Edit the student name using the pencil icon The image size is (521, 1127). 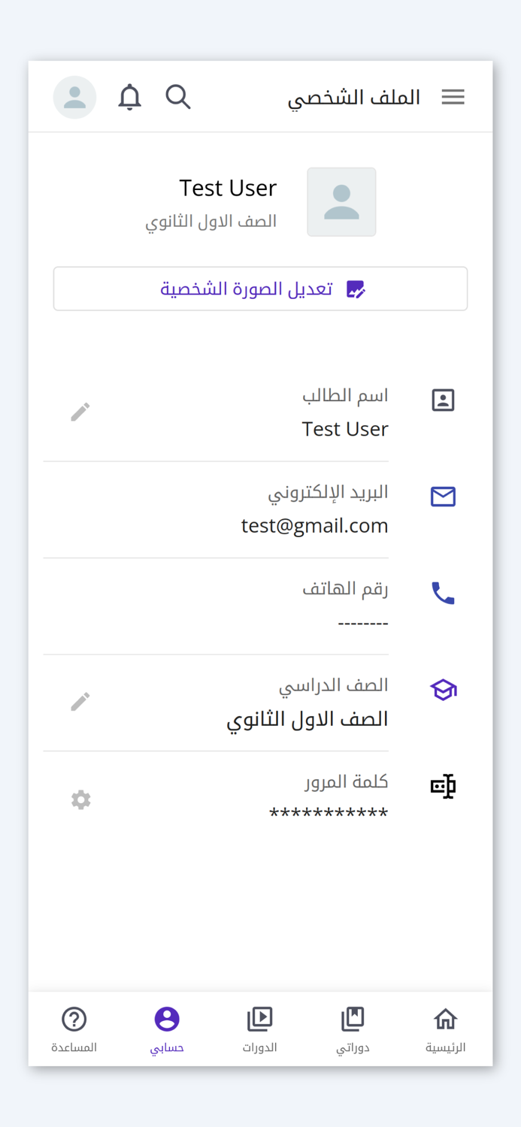pyautogui.click(x=80, y=411)
